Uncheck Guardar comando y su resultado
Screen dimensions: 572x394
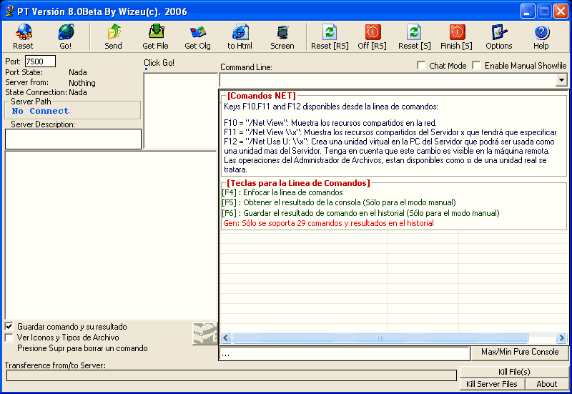click(9, 327)
